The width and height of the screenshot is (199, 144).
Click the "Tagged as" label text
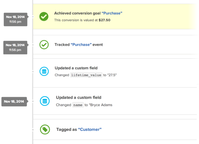pos(66,130)
